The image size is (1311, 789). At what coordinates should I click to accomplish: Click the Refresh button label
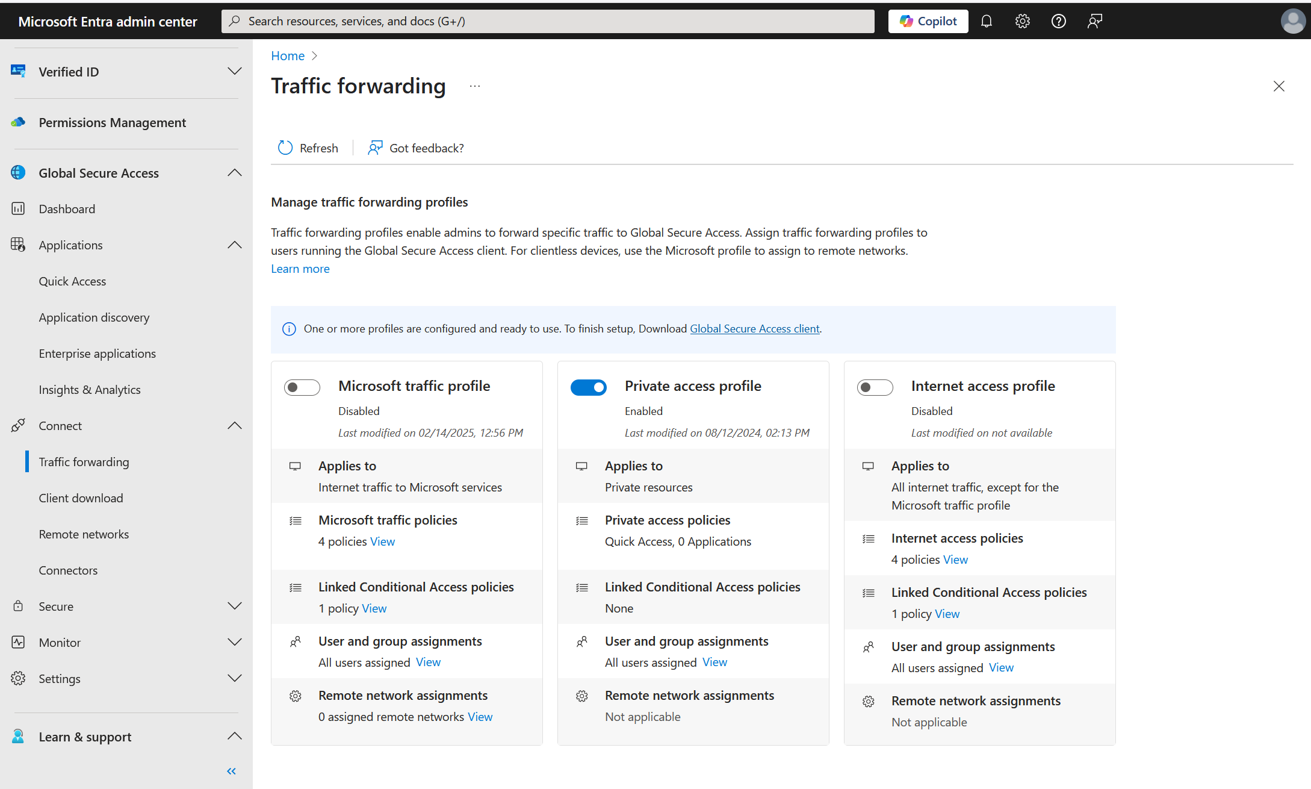point(319,148)
